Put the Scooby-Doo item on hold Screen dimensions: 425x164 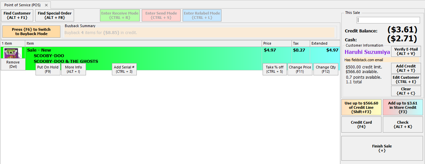(48, 69)
